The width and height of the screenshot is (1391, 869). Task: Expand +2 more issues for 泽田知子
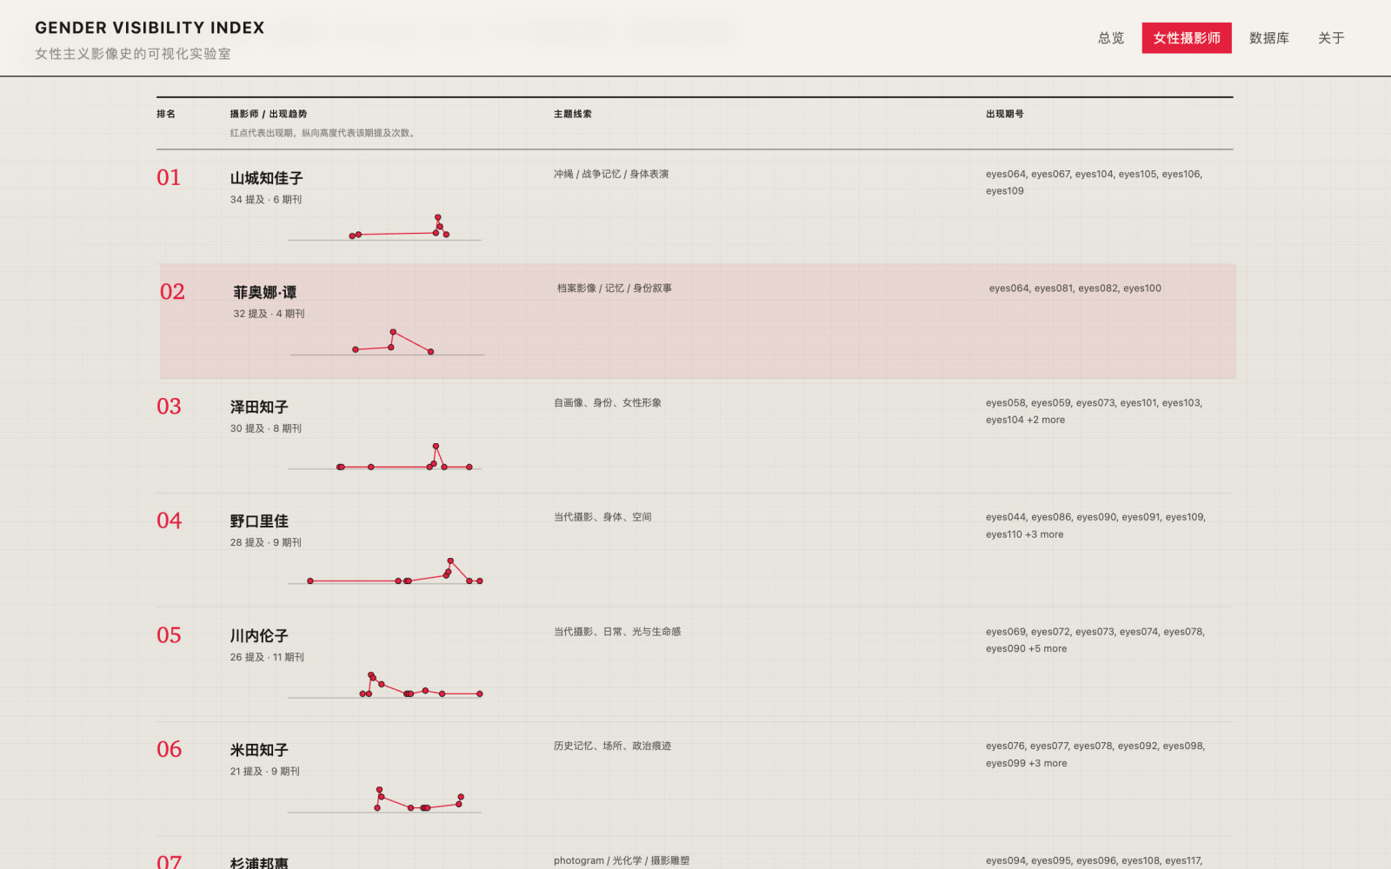click(1046, 420)
